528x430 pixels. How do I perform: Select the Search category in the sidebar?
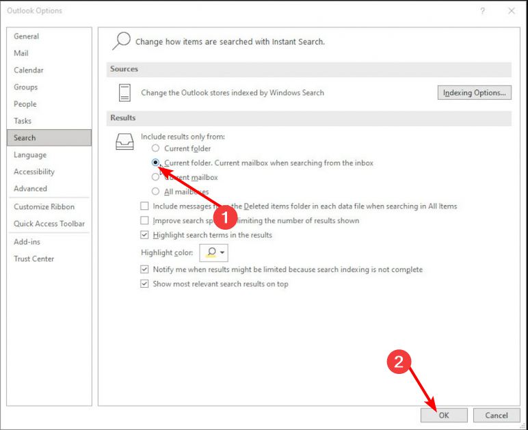(49, 137)
